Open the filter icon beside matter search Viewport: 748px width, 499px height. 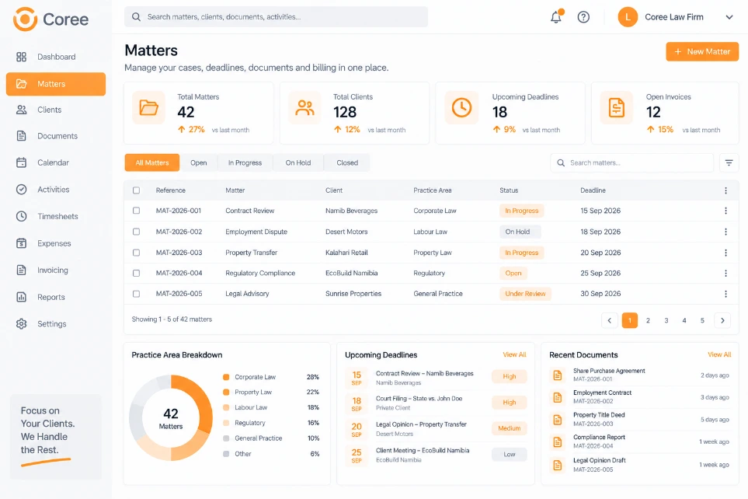pyautogui.click(x=729, y=162)
